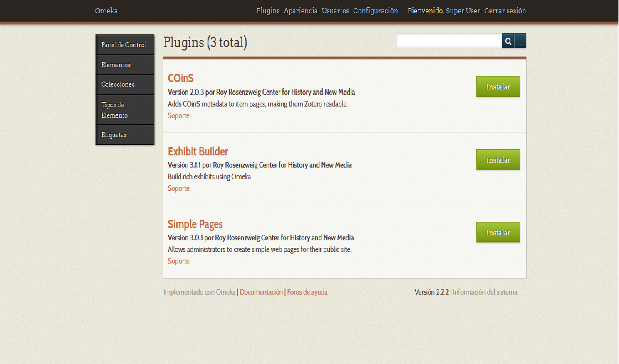
Task: Open the Soporte link under COinS
Action: click(x=178, y=116)
